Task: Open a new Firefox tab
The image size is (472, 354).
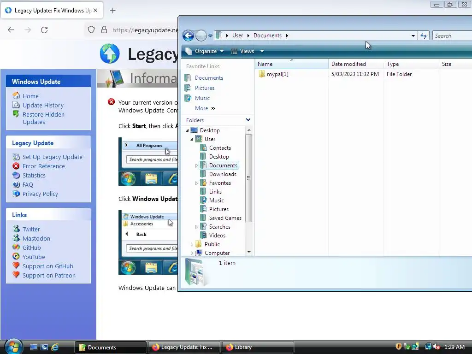Action: pos(112,11)
